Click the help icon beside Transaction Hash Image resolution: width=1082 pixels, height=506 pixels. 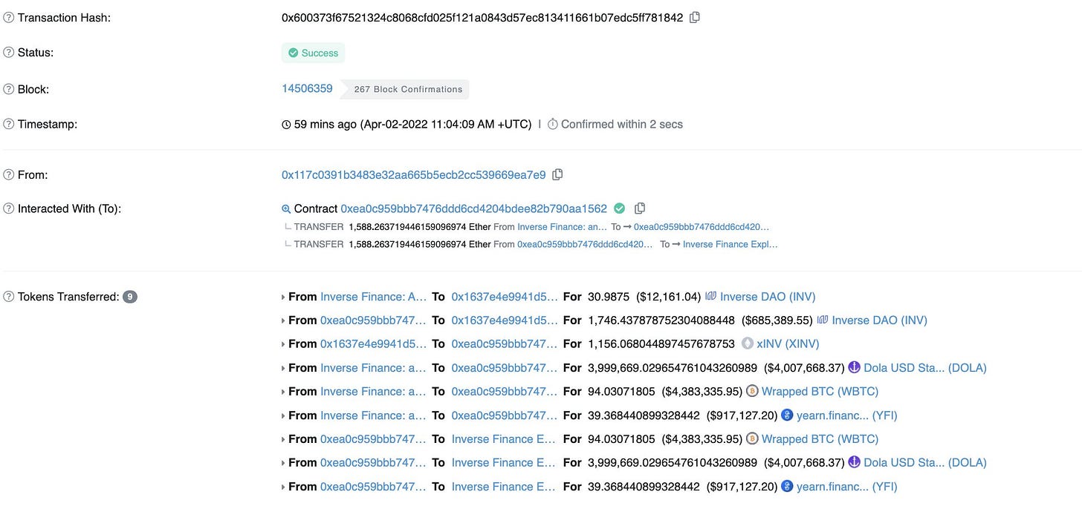click(x=9, y=17)
